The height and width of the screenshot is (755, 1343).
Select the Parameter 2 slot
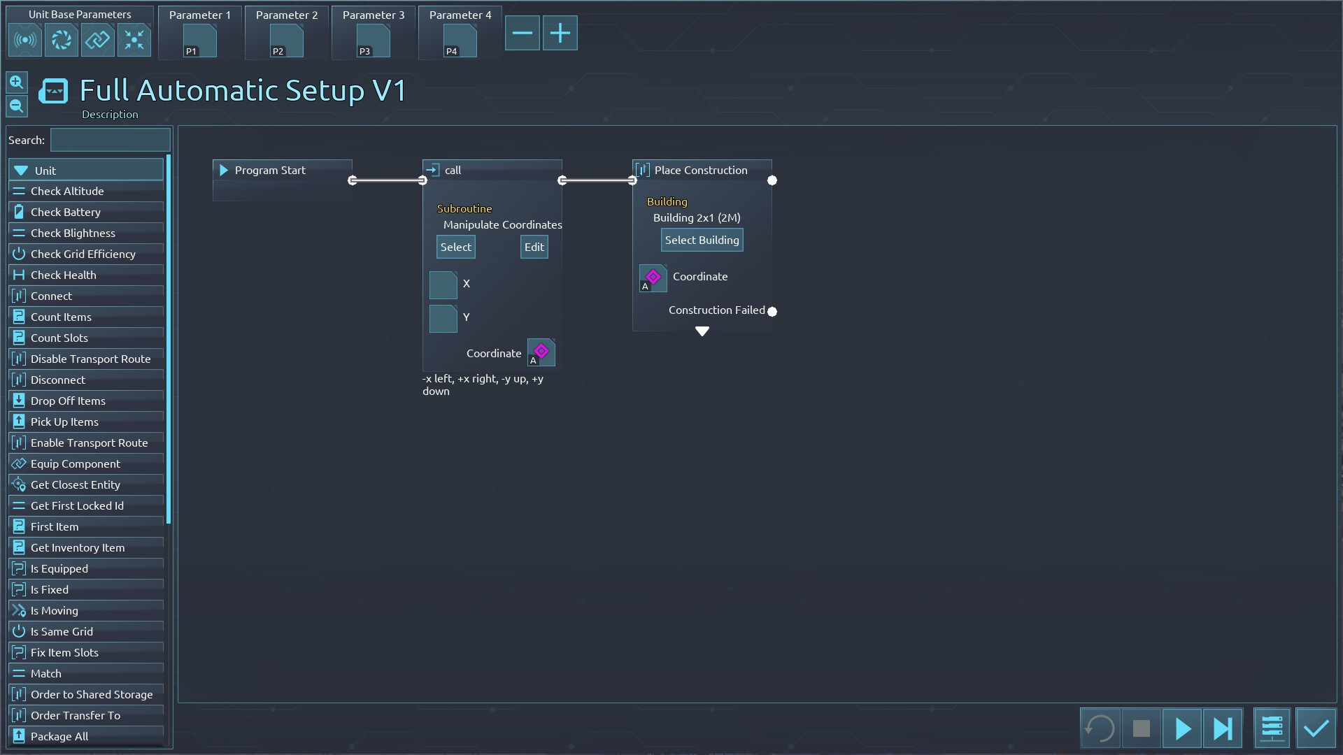[287, 41]
